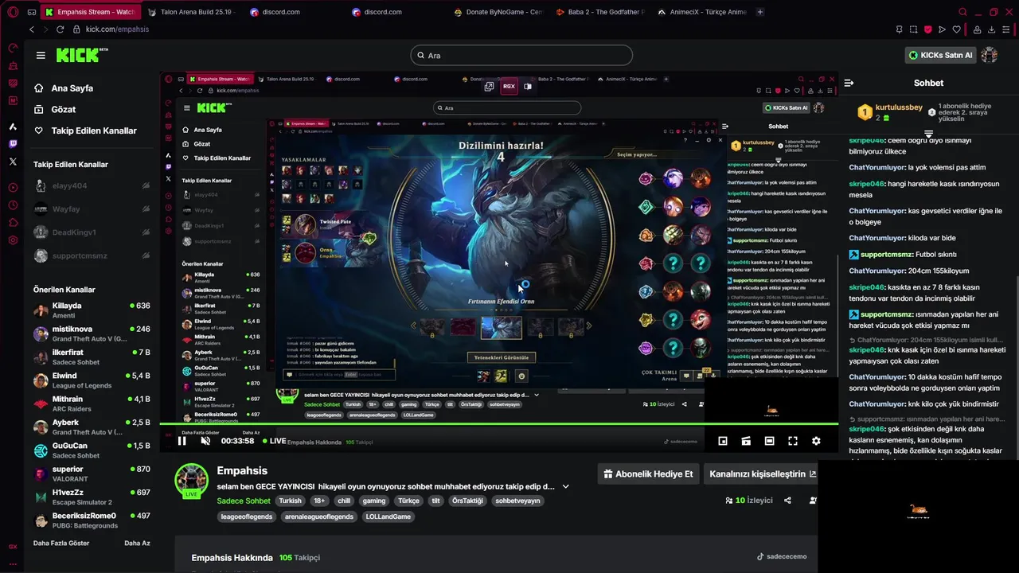Click Empahsis streamer avatar with LIVE badge
The image size is (1019, 573).
click(191, 481)
